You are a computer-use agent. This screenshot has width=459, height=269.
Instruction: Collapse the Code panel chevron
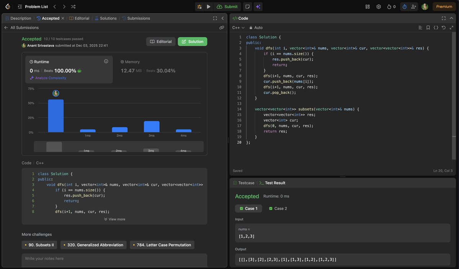(451, 18)
